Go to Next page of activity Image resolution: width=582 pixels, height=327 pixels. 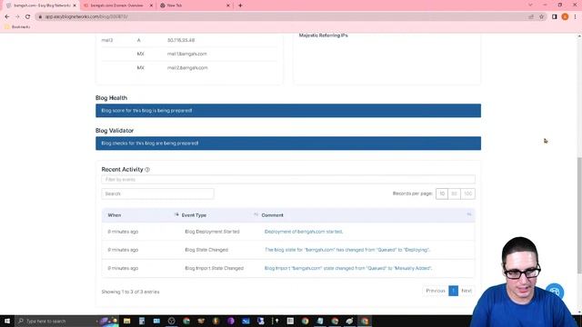pyautogui.click(x=467, y=291)
